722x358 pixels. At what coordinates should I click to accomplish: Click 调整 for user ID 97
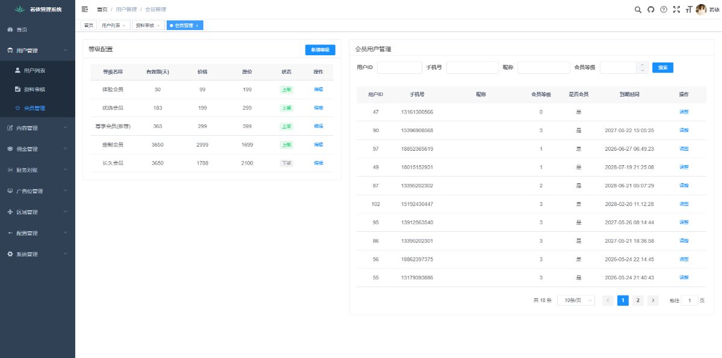point(684,149)
